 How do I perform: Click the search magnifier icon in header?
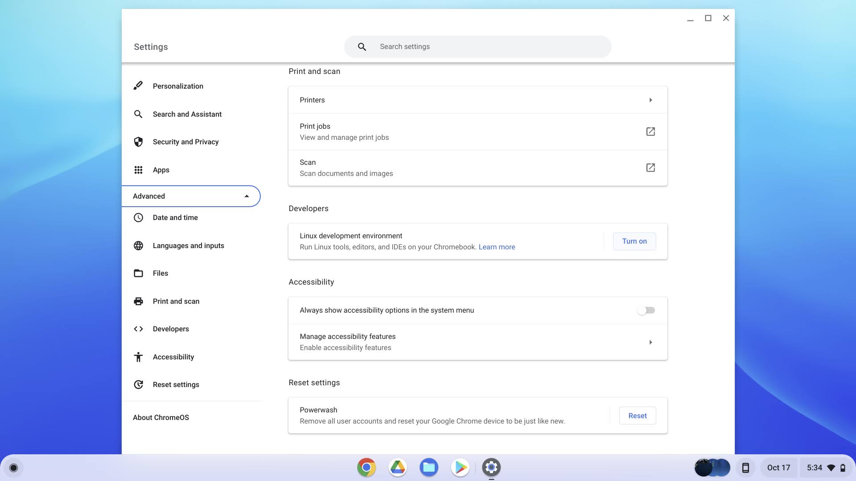point(362,47)
